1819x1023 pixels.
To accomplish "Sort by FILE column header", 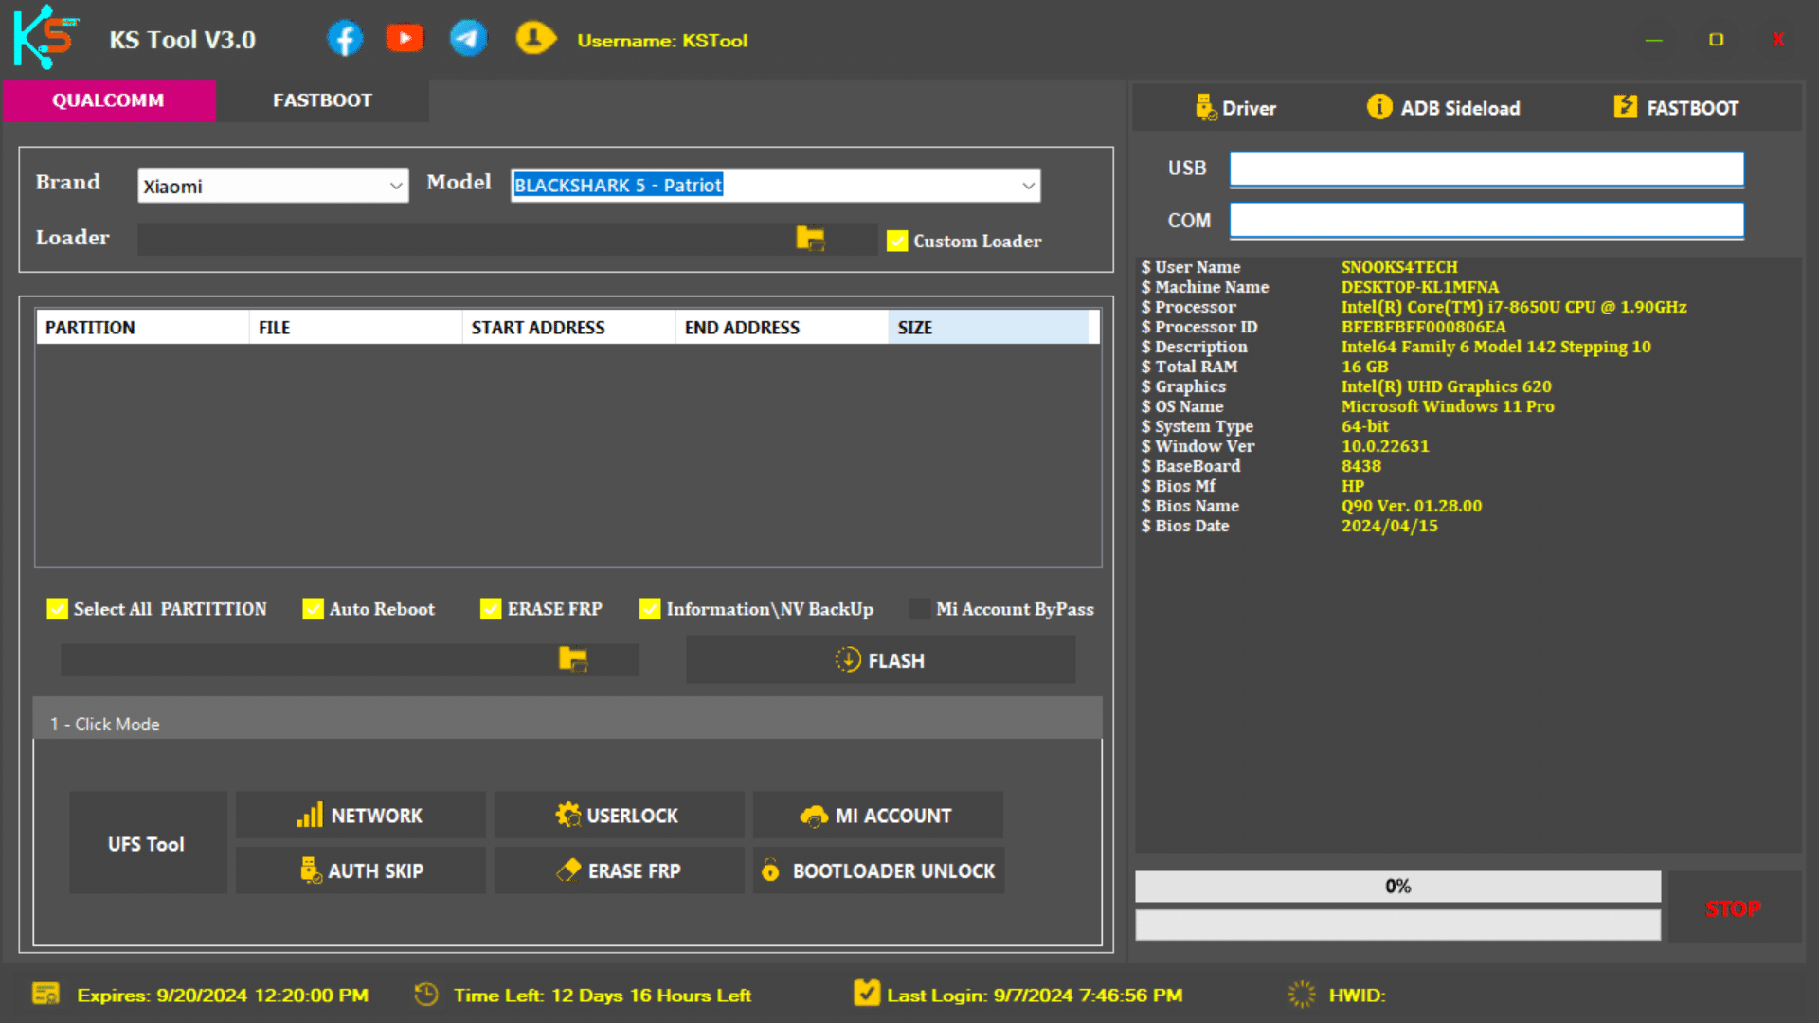I will tap(355, 327).
